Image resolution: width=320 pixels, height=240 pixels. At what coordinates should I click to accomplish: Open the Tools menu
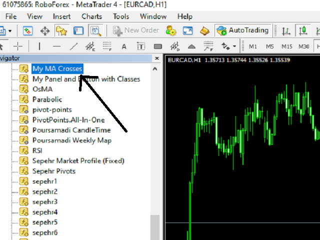tap(121, 16)
